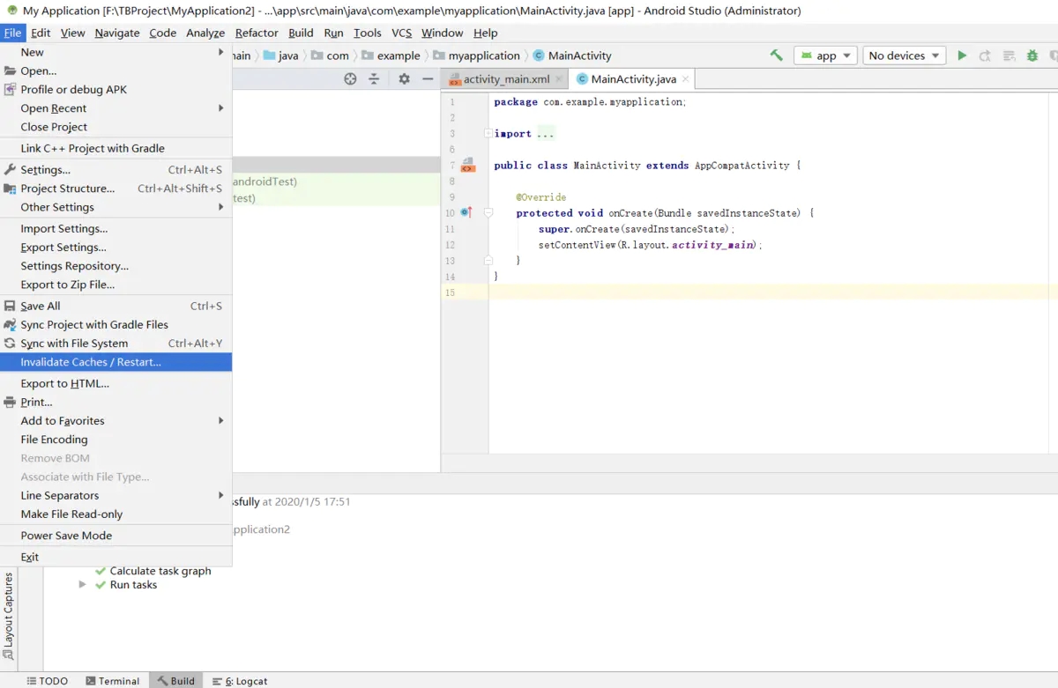Screen dimensions: 1058x688
Task: Choose Export to Zip File
Action: point(115,285)
